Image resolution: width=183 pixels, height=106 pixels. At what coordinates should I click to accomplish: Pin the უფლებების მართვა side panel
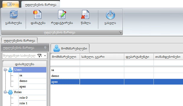[45, 47]
